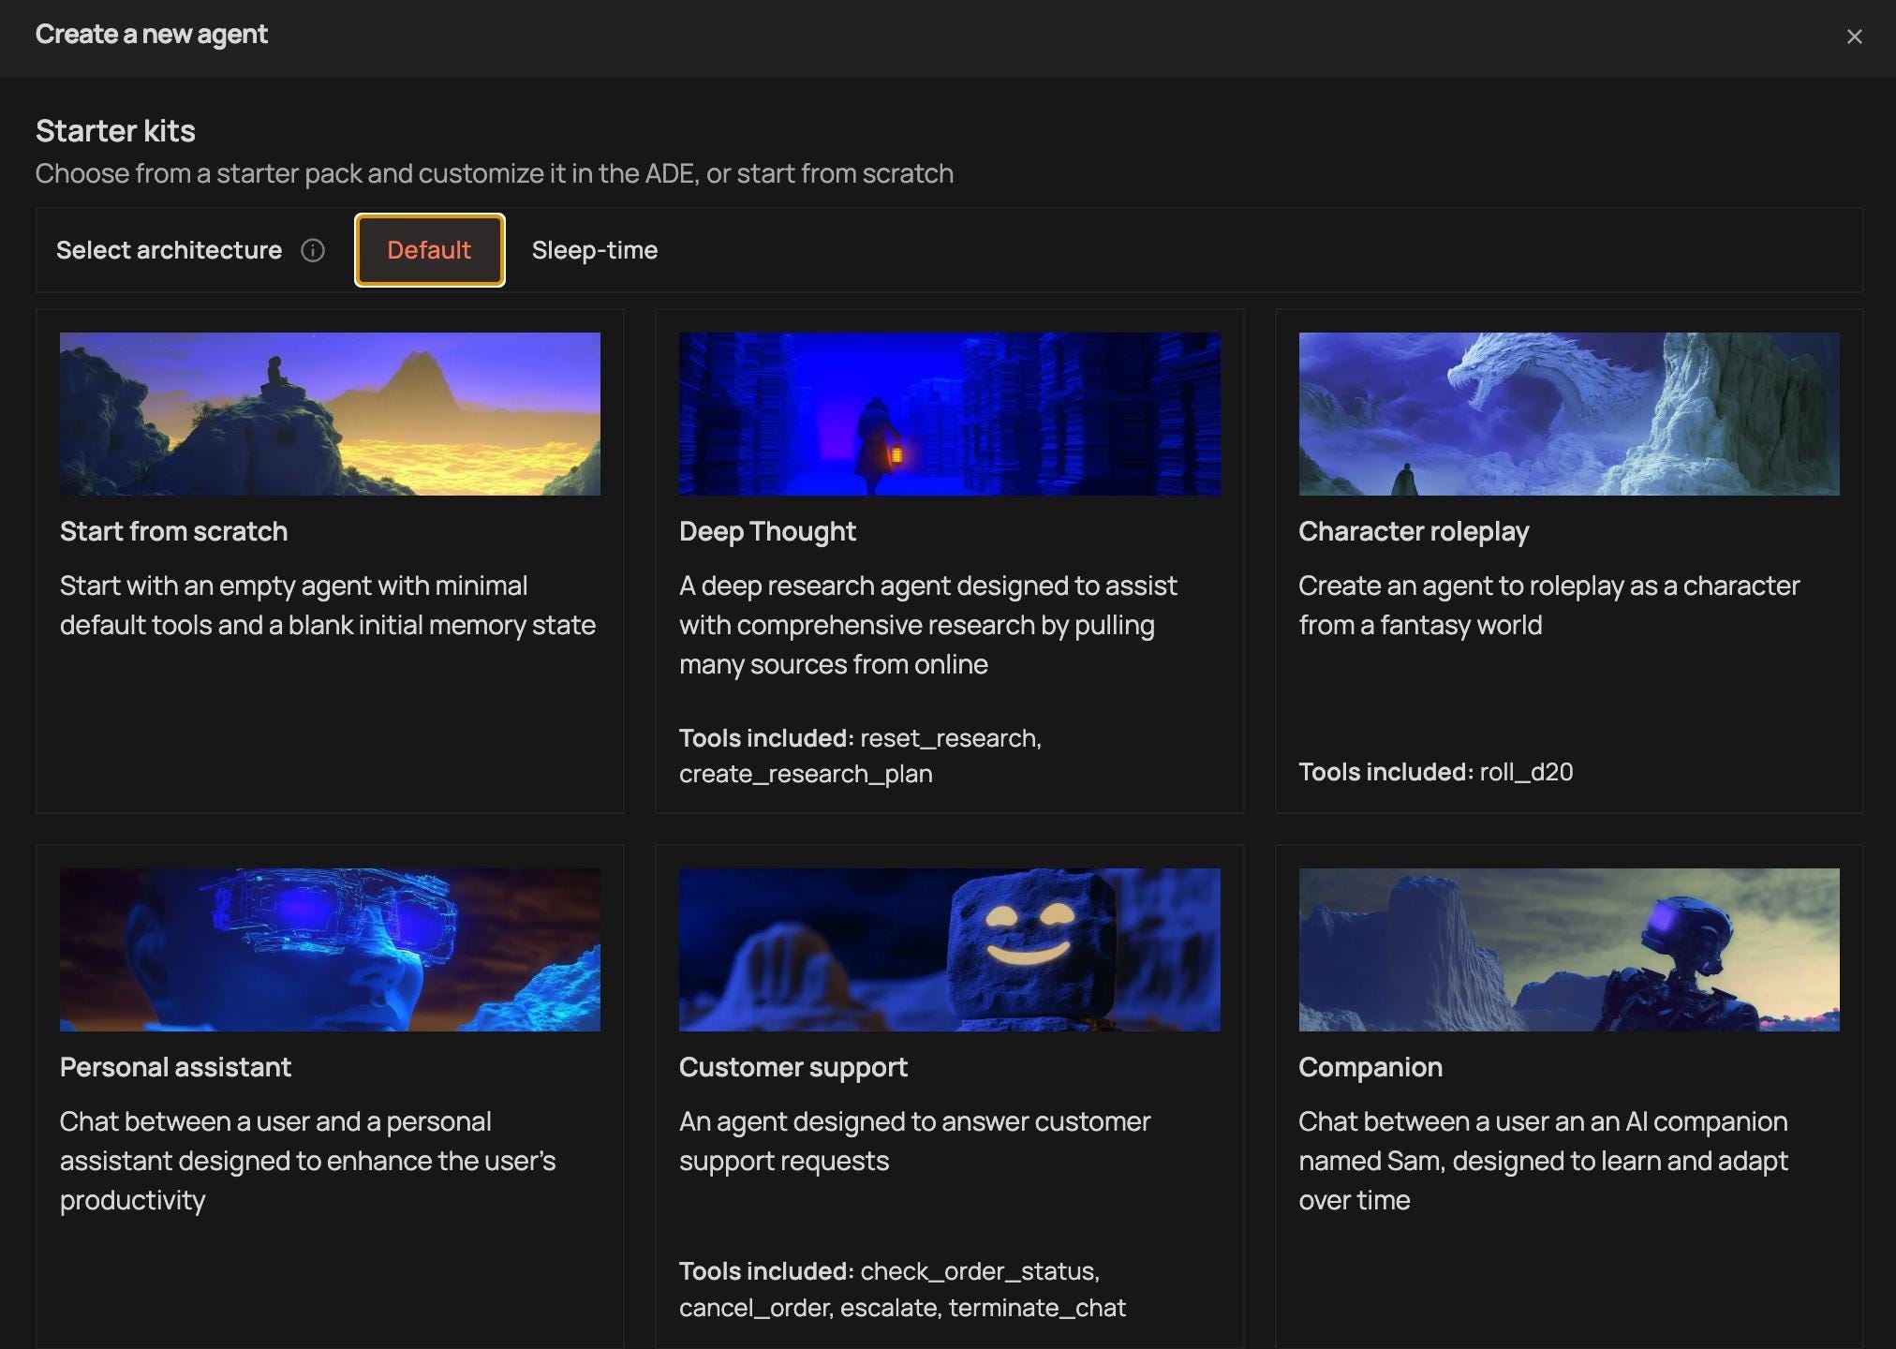Click the Companion description about Sam

(x=1542, y=1161)
